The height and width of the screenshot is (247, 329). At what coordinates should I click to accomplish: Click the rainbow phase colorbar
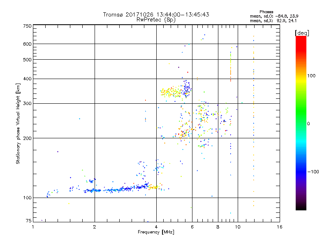point(301,123)
